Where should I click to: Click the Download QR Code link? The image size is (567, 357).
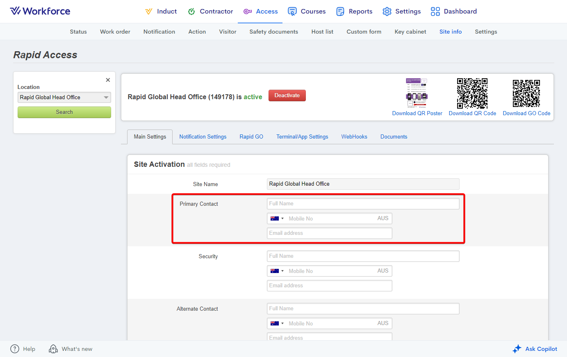472,114
